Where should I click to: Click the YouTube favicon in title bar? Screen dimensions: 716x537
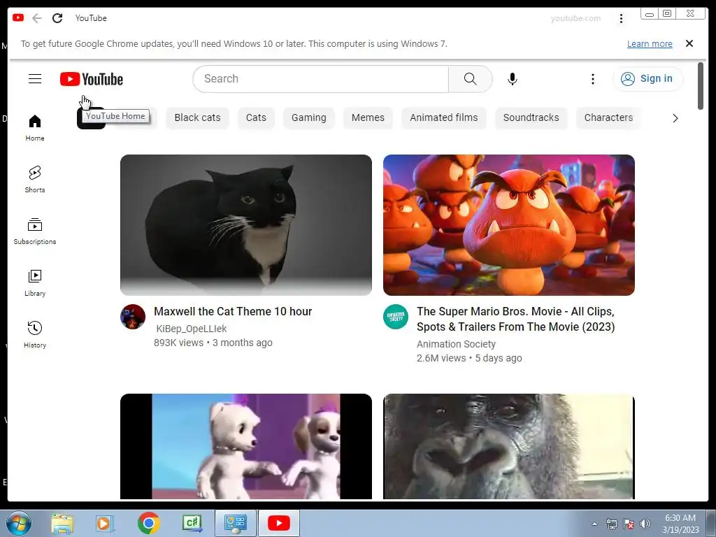17,17
